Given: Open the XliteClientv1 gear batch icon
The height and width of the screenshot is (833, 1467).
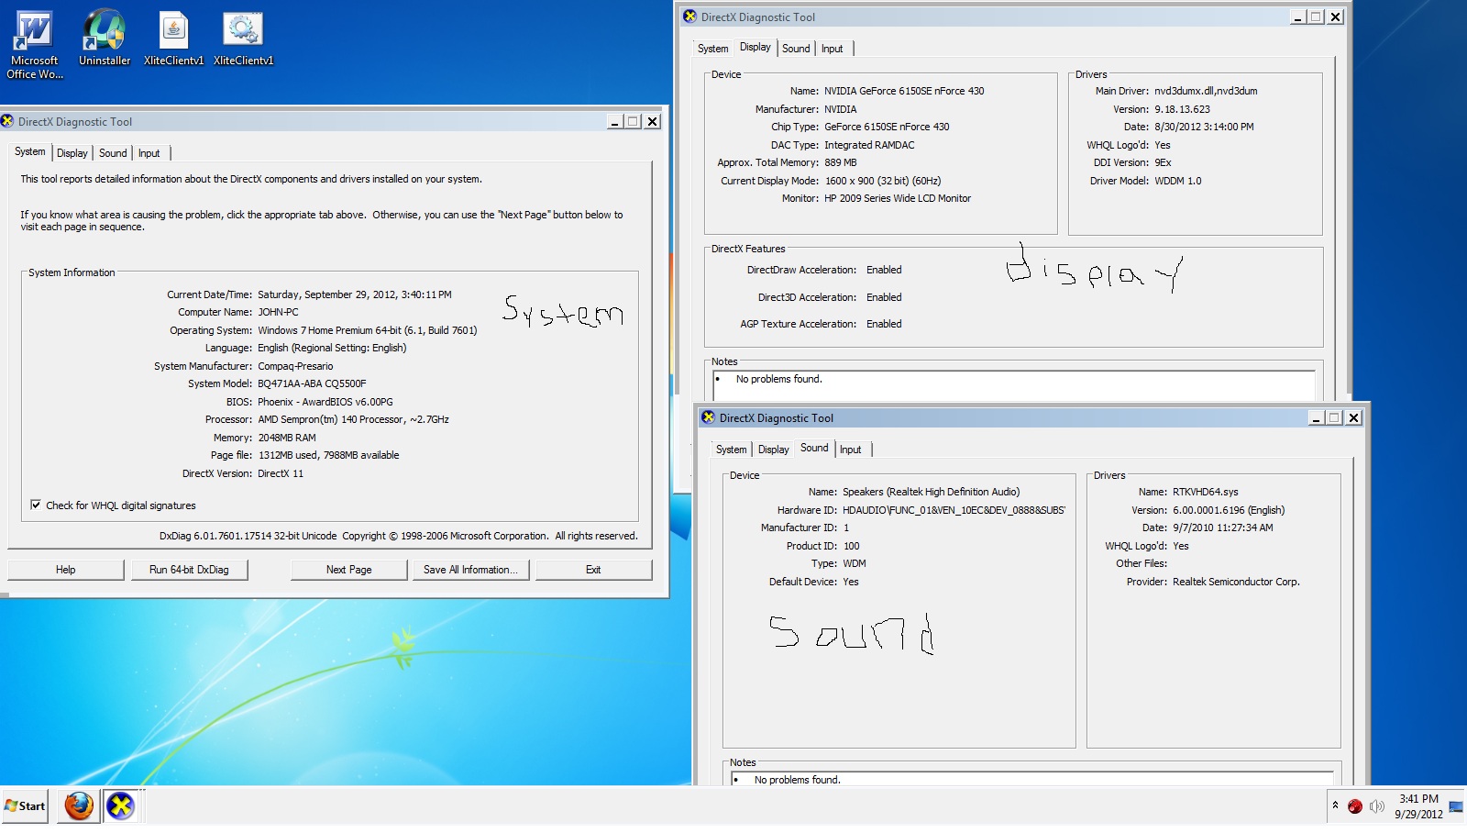Looking at the screenshot, I should click(243, 39).
